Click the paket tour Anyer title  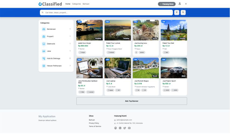pyautogui.click(x=84, y=43)
